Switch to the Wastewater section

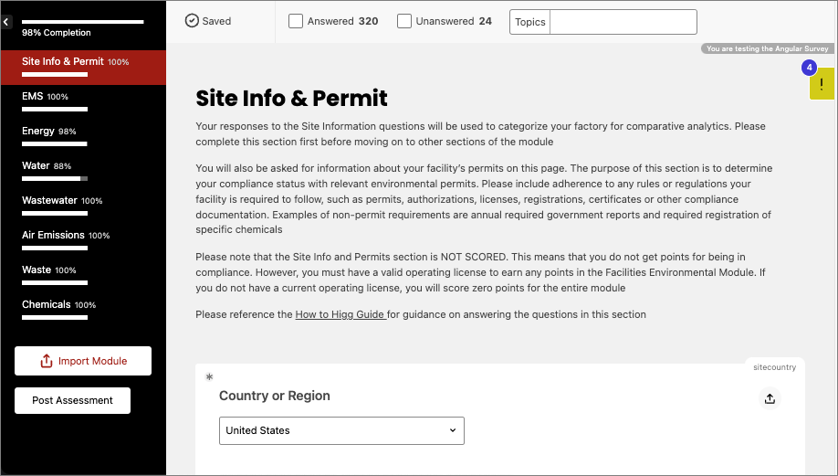[x=50, y=200]
